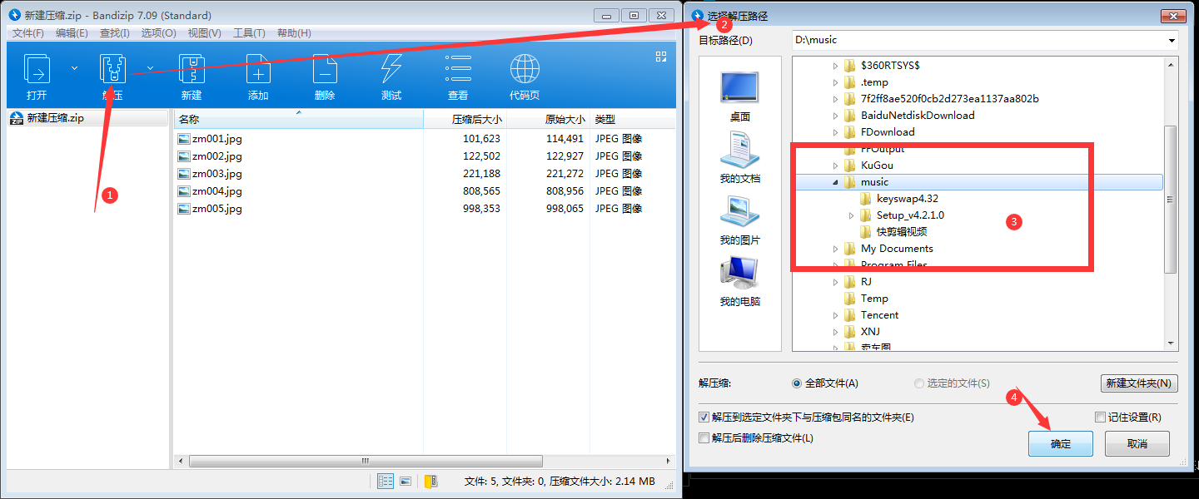Screen dimensions: 1199x499
Task: Select the 全部文件(A) radio button
Action: [797, 383]
